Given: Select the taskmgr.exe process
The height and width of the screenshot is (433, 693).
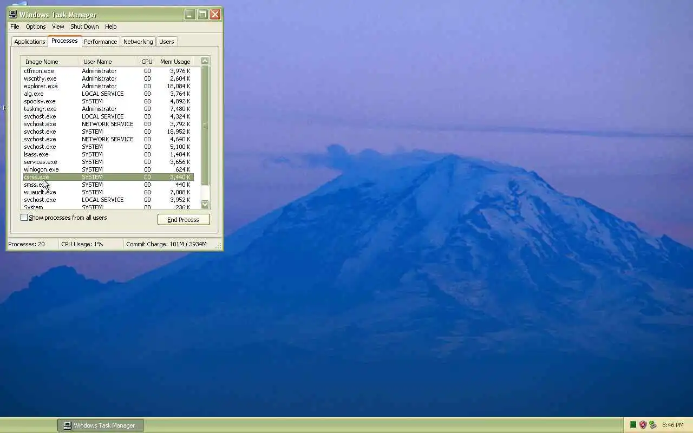Looking at the screenshot, I should (107, 109).
